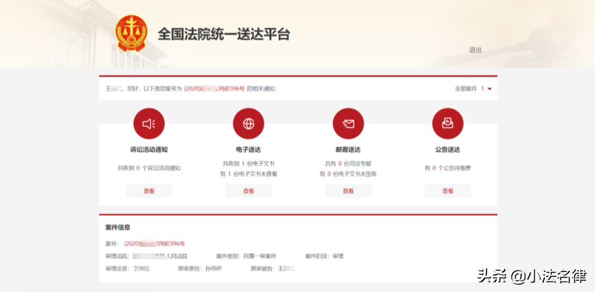The width and height of the screenshot is (595, 292).
Task: Click the 共收到 1 份电子文书 text
Action: 249,164
